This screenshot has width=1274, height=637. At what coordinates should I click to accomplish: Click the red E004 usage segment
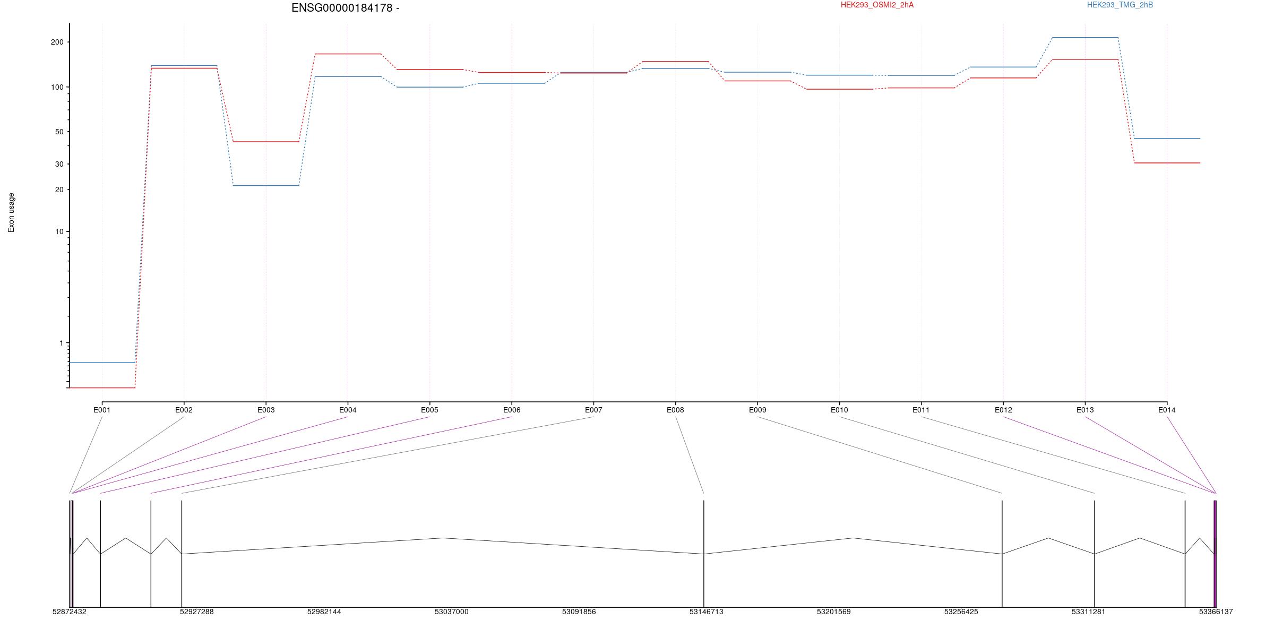pyautogui.click(x=348, y=54)
